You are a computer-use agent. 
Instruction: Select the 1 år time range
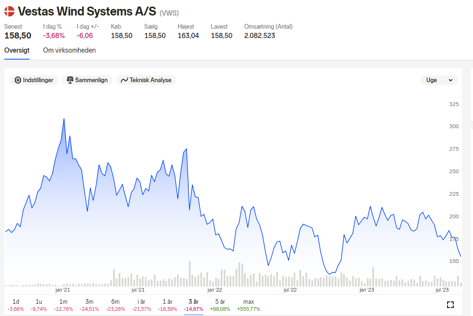pos(168,305)
